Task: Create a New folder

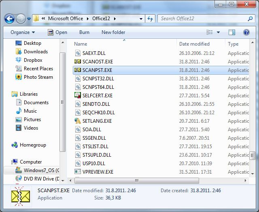Action: [x=113, y=32]
